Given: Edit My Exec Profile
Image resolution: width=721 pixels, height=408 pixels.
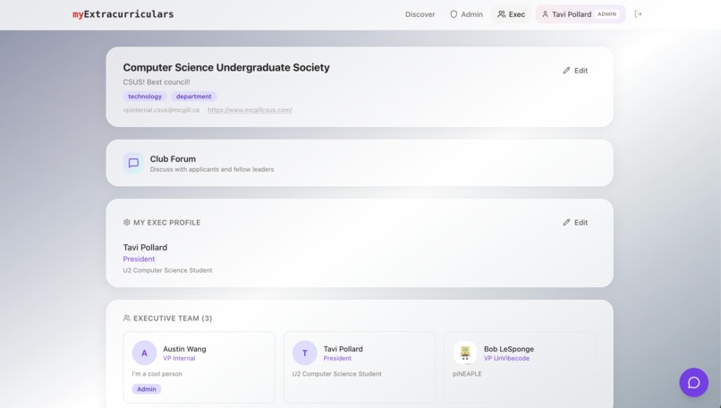Looking at the screenshot, I should click(575, 222).
